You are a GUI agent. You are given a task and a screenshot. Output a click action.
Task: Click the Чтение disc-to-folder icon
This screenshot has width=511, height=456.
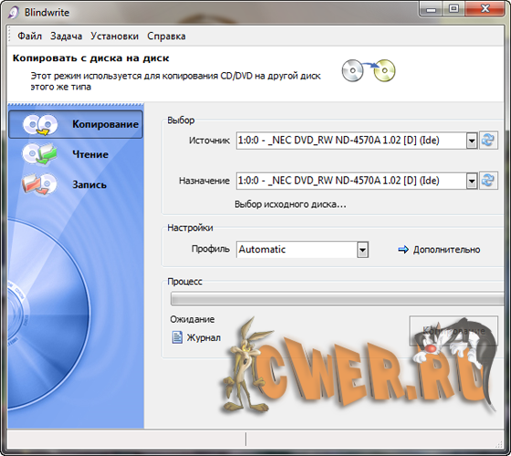tap(40, 154)
